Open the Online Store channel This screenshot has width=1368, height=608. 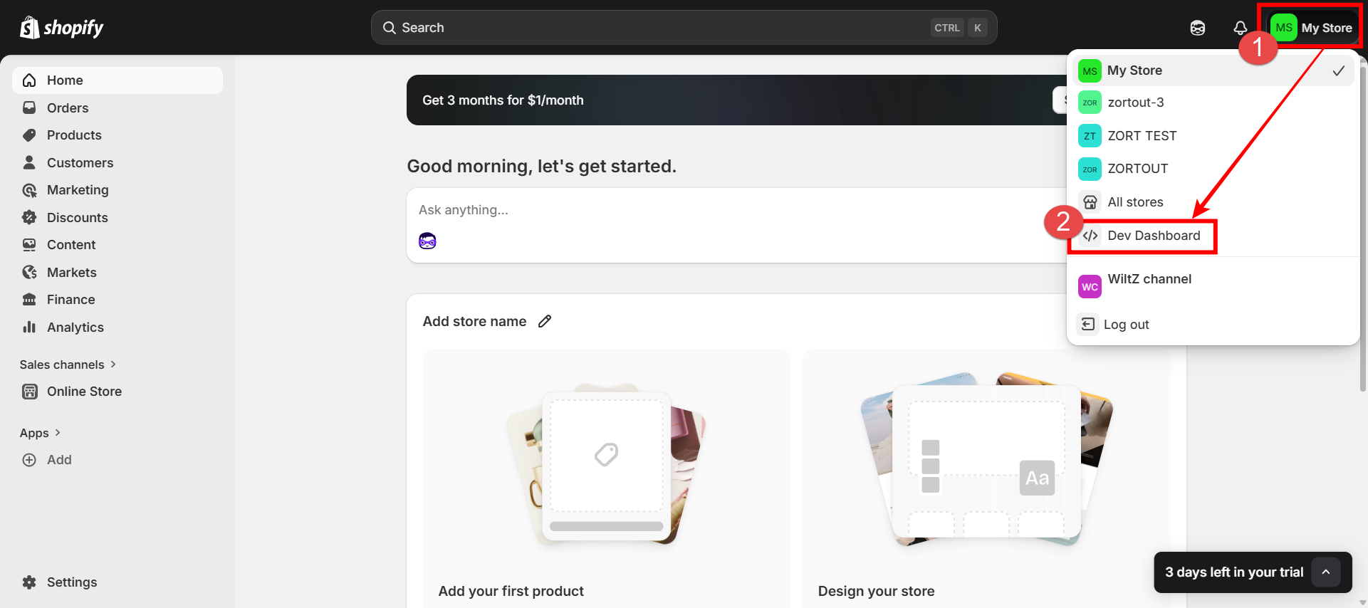click(84, 392)
